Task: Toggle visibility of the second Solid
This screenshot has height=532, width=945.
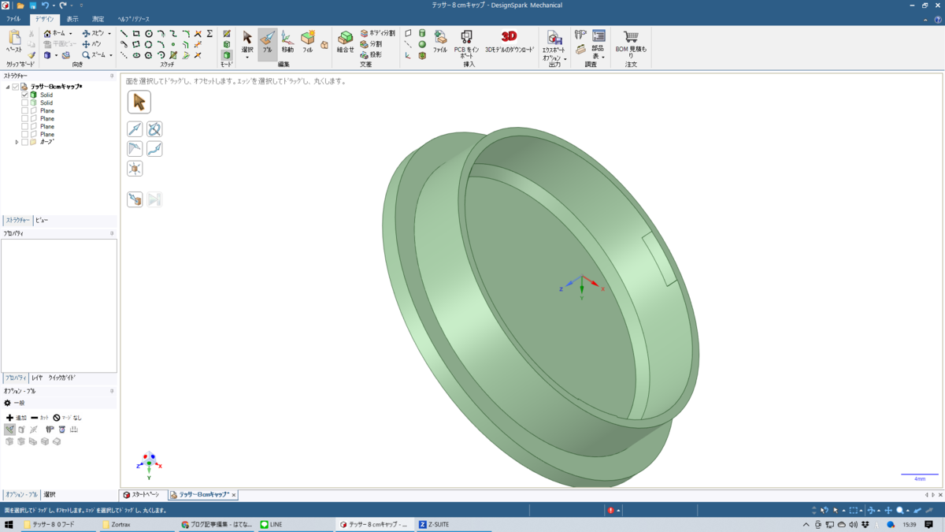Action: (24, 102)
